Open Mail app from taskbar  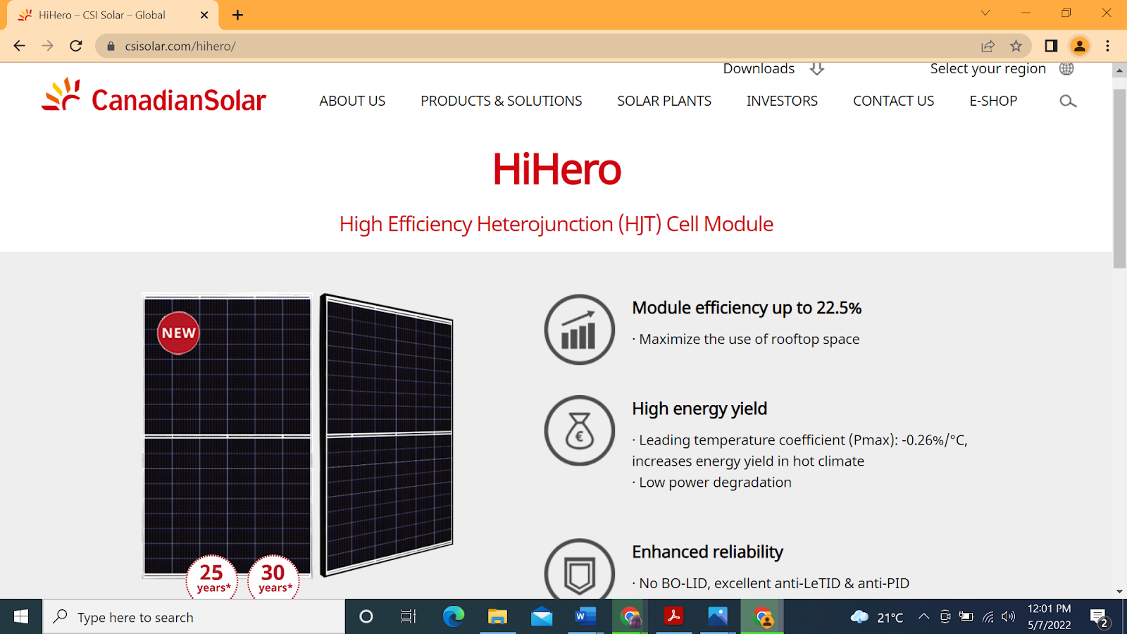tap(542, 617)
